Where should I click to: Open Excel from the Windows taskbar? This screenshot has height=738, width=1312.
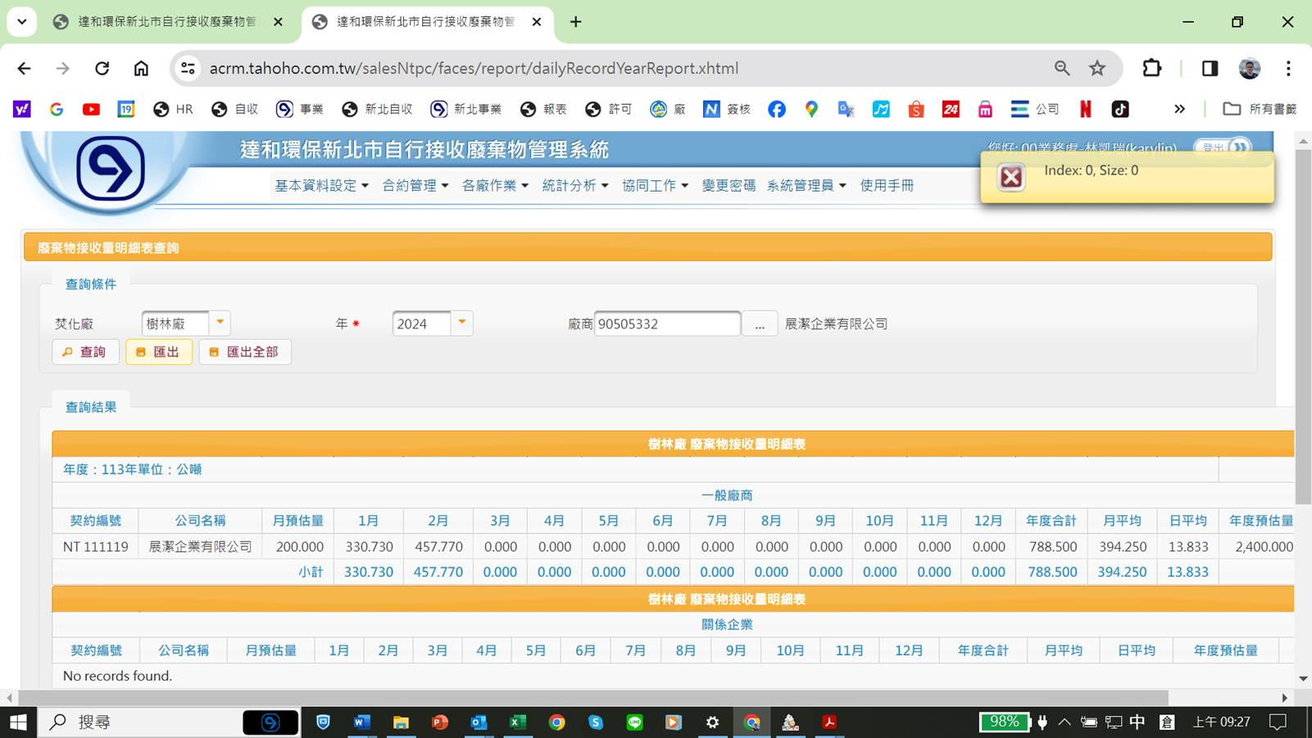tap(517, 722)
